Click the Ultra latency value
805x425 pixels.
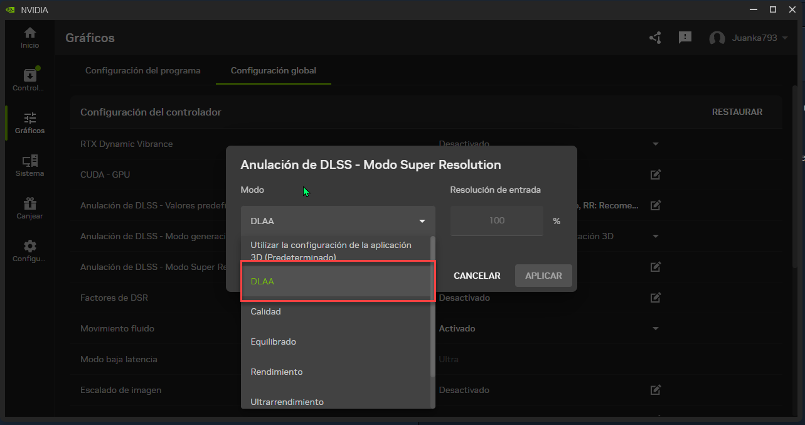[449, 359]
